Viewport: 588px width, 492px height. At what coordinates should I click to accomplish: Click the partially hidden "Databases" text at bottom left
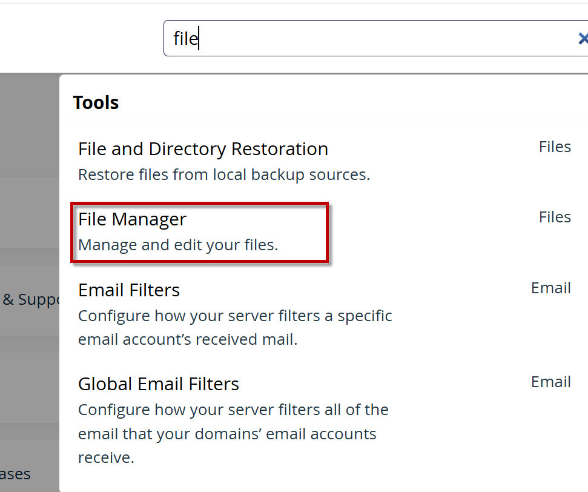click(x=16, y=474)
